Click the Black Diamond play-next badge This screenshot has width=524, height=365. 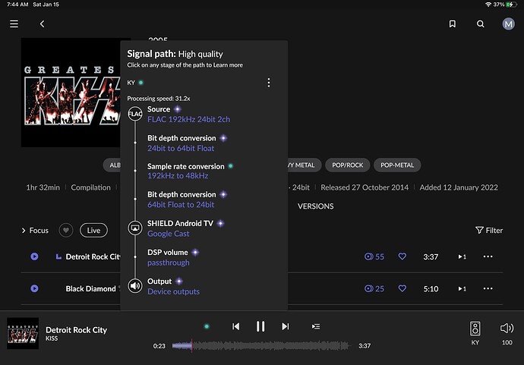pyautogui.click(x=462, y=288)
